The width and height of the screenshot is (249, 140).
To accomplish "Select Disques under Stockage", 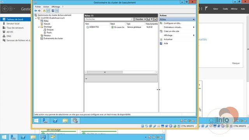I will [x=50, y=30].
